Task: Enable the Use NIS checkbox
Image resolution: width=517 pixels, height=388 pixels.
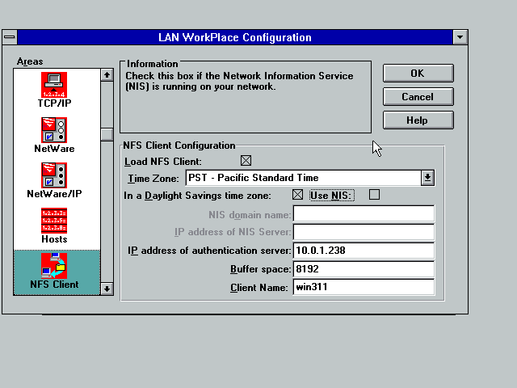Action: [x=374, y=195]
